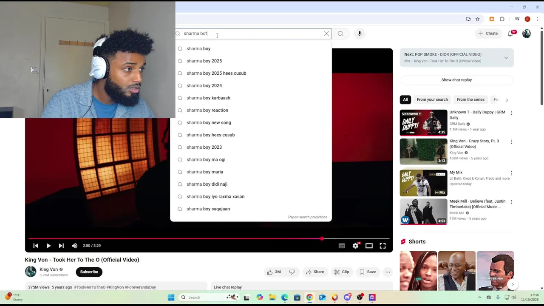Open options menu for My Mix
This screenshot has width=544, height=306.
[511, 173]
